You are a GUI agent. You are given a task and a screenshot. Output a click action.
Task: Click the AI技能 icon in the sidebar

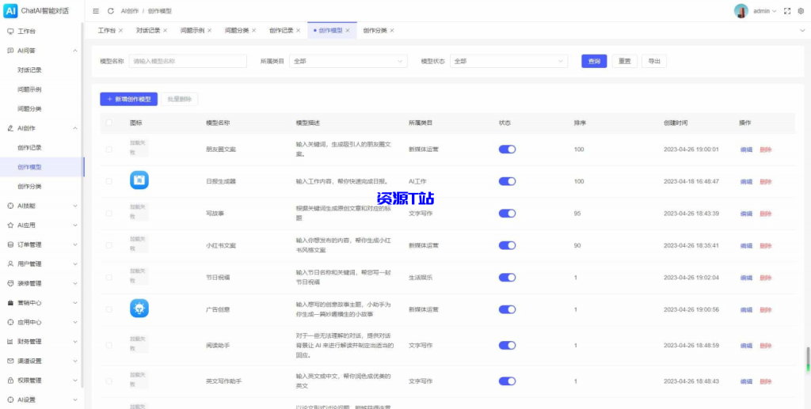click(x=10, y=206)
